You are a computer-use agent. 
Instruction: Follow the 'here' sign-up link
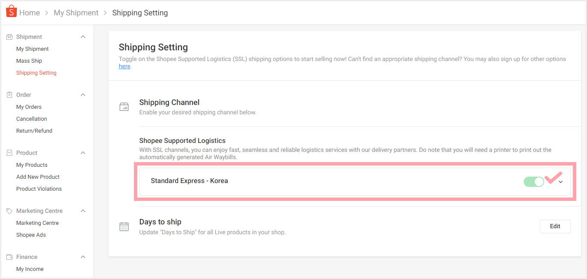(125, 66)
